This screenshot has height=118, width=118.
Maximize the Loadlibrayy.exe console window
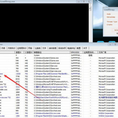[84, 1]
